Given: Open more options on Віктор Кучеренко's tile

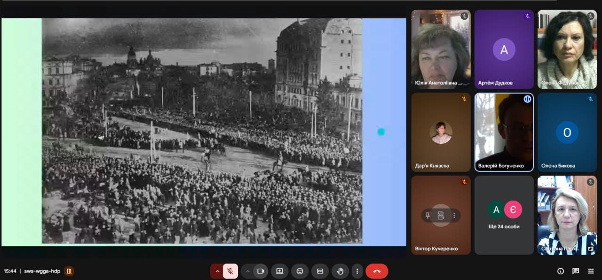Looking at the screenshot, I should (454, 216).
